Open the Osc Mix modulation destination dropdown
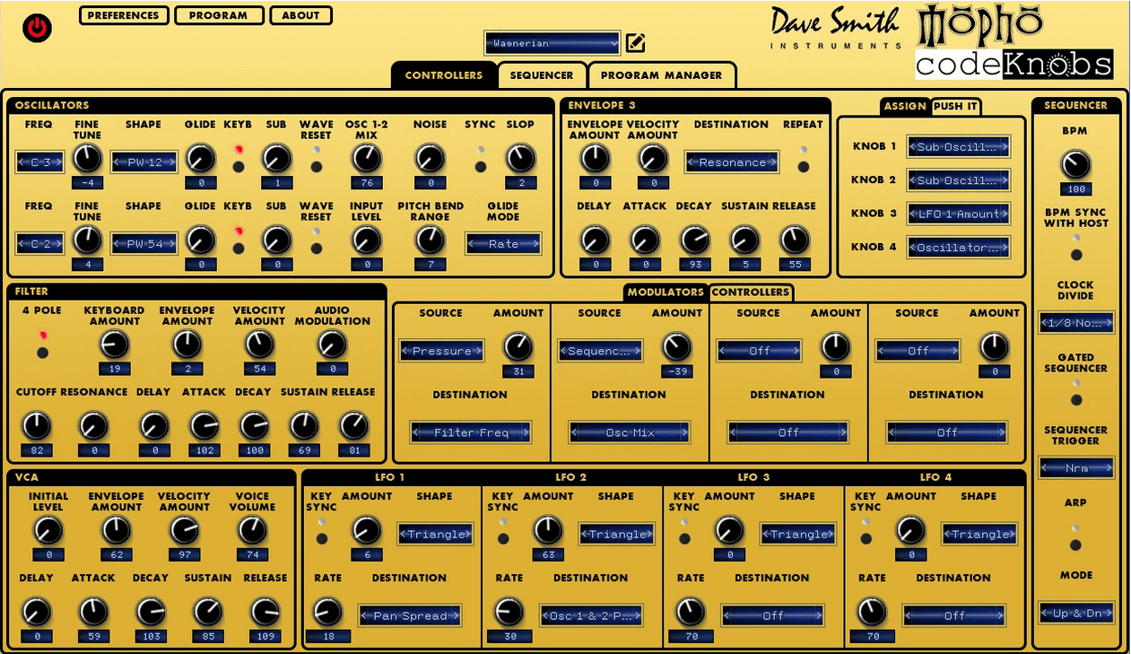 [x=630, y=432]
